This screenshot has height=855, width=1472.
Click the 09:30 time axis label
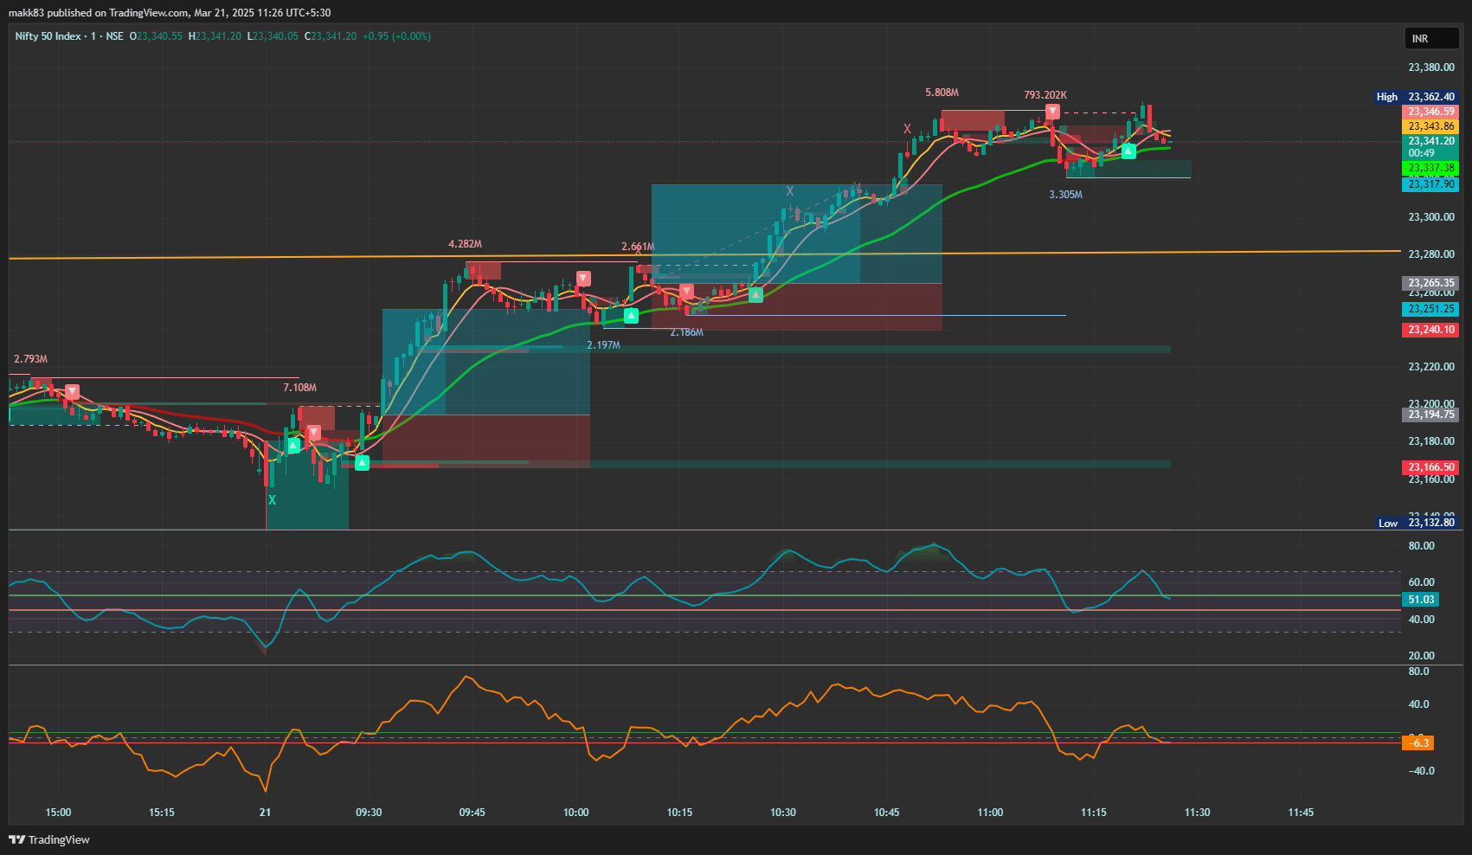[369, 813]
